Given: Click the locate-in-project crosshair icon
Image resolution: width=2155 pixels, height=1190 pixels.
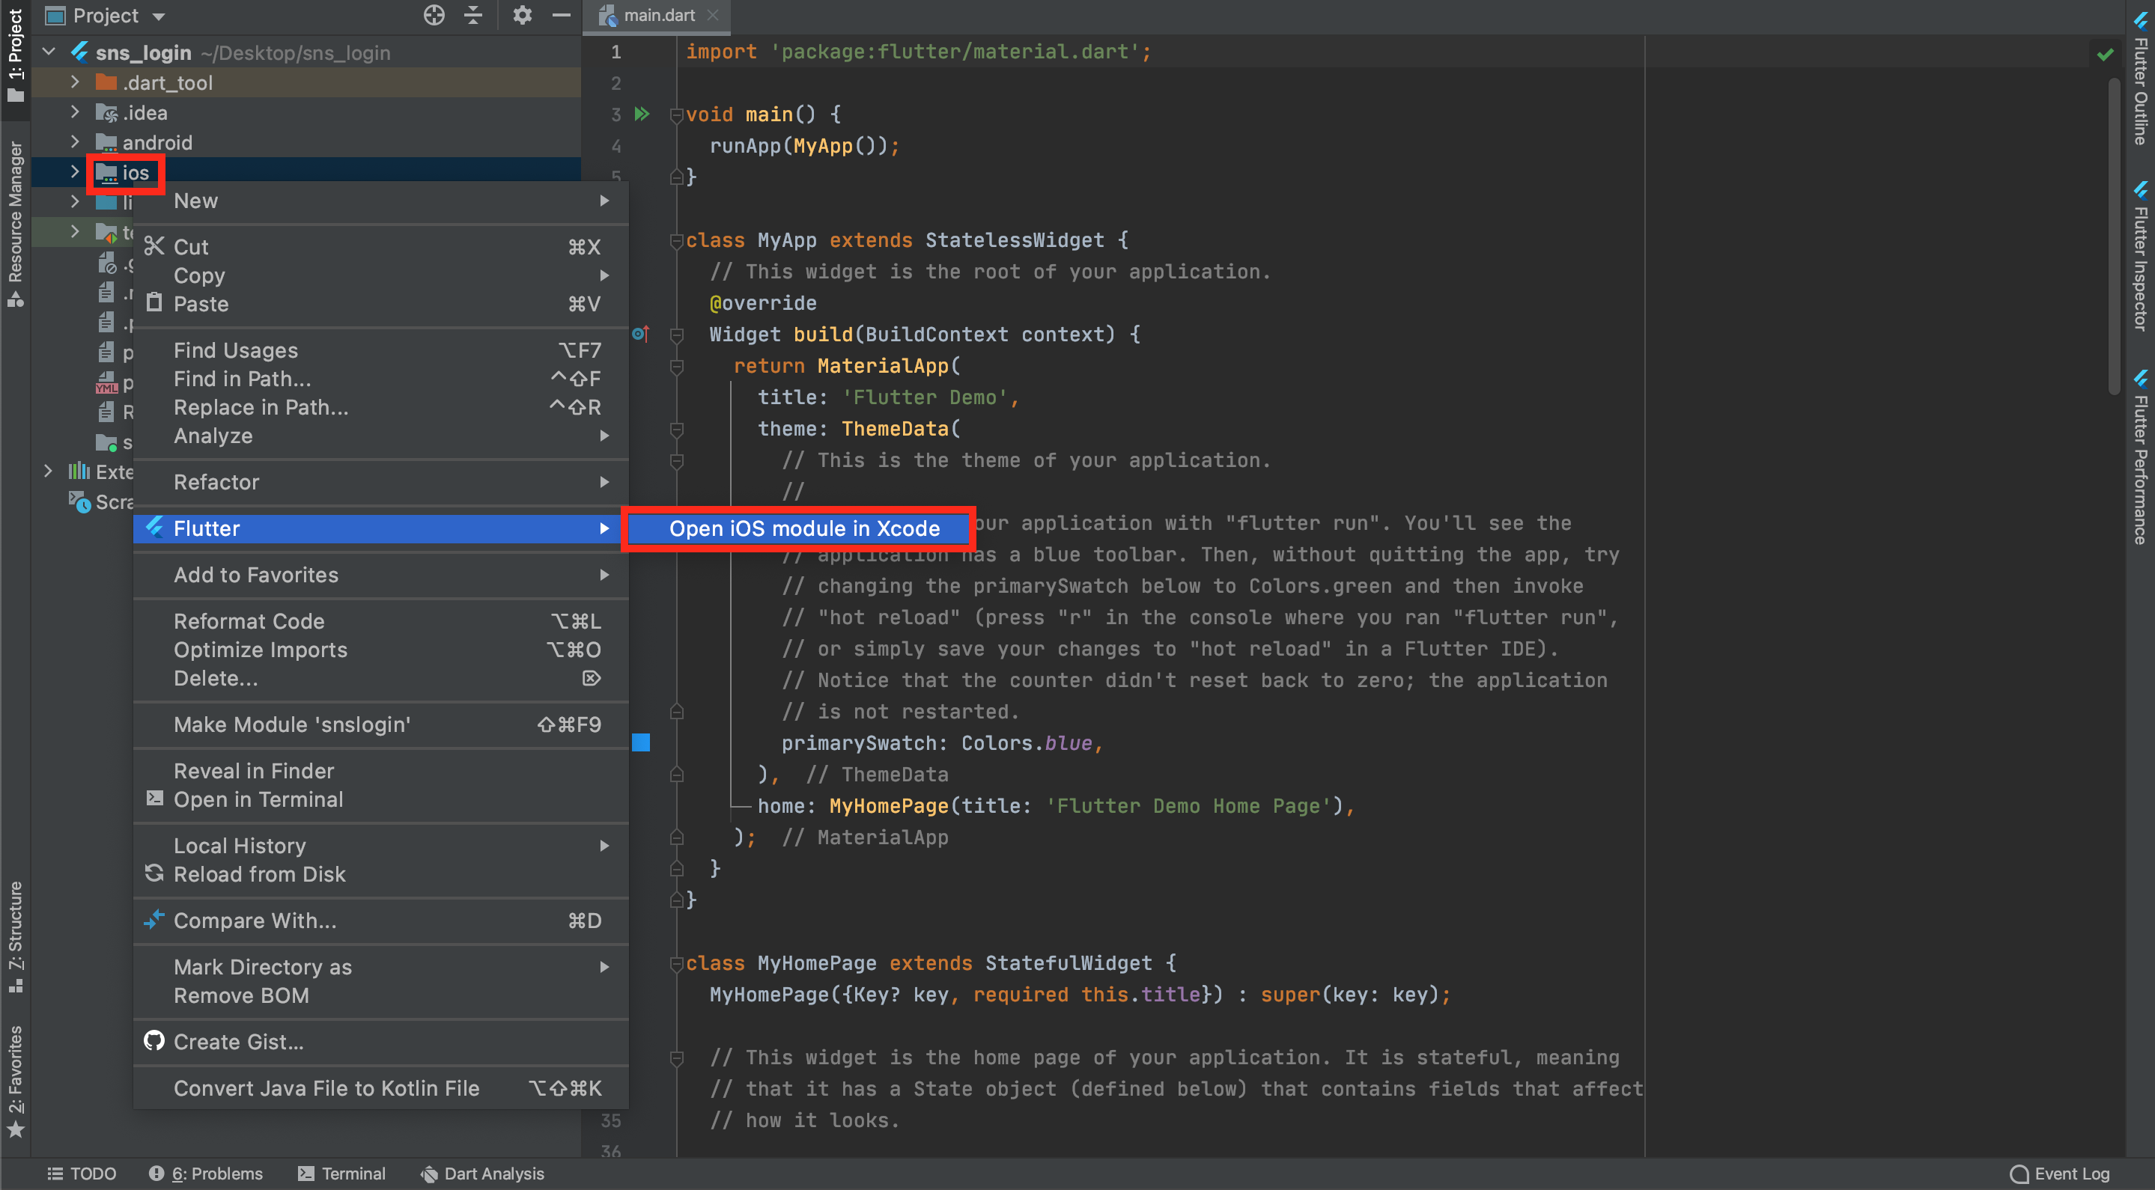Looking at the screenshot, I should click(434, 15).
